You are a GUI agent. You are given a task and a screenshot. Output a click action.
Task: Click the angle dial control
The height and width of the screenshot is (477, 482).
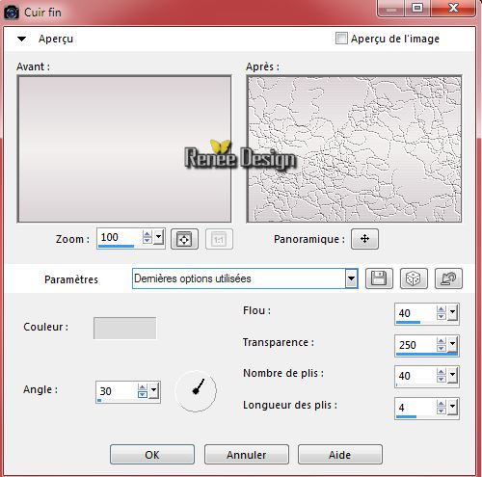(x=196, y=391)
